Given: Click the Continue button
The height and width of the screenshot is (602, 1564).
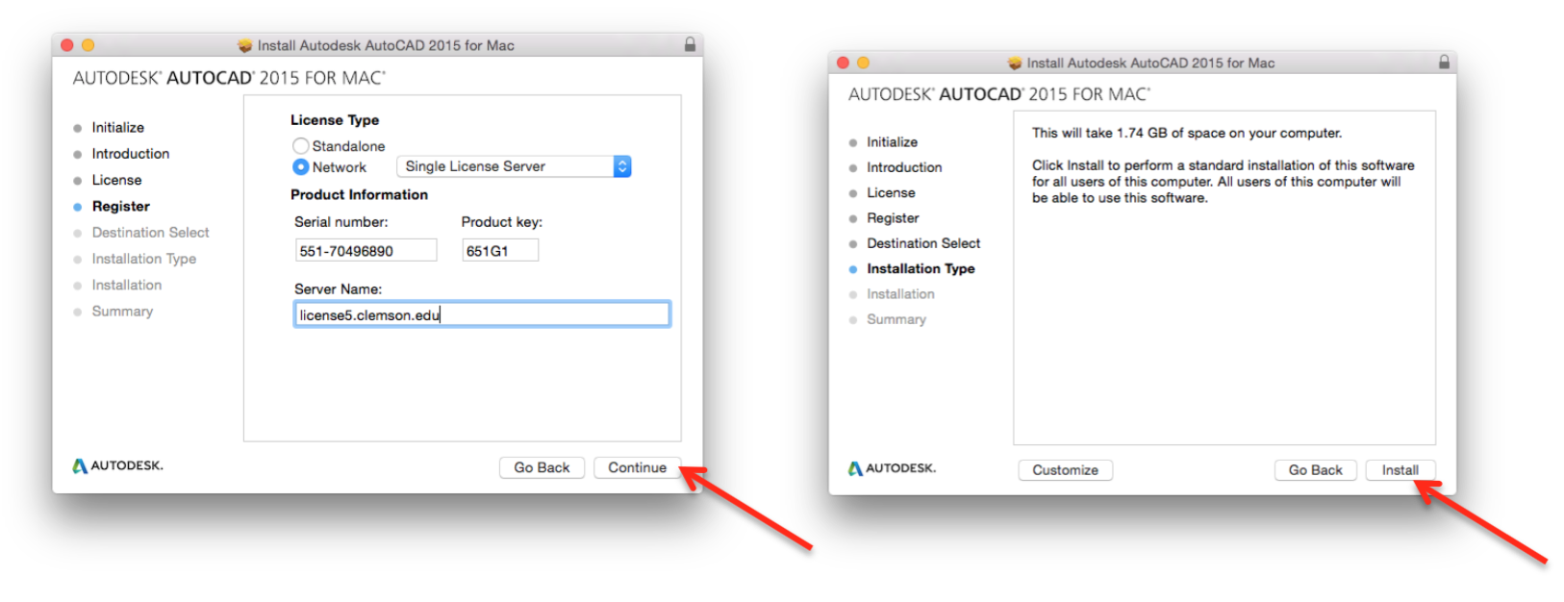Looking at the screenshot, I should [x=637, y=467].
